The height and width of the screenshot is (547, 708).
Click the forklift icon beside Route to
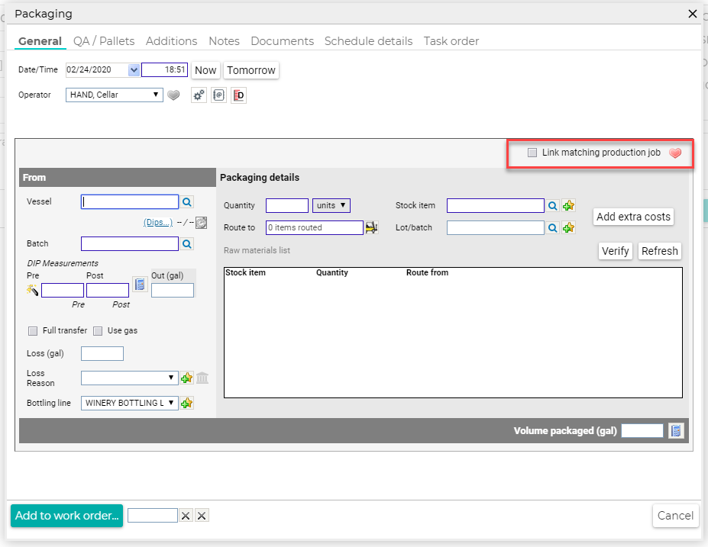point(372,228)
